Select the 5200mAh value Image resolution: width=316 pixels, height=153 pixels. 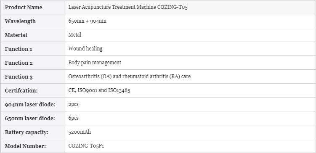point(80,132)
